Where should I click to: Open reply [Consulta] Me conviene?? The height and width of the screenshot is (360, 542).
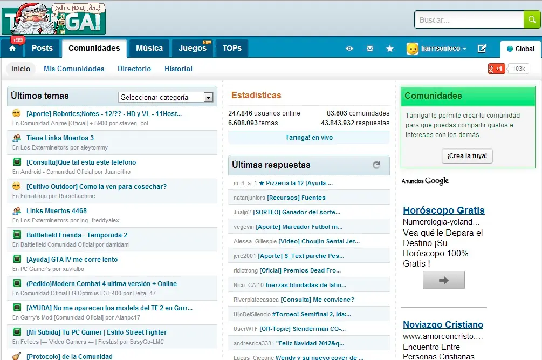coord(317,300)
